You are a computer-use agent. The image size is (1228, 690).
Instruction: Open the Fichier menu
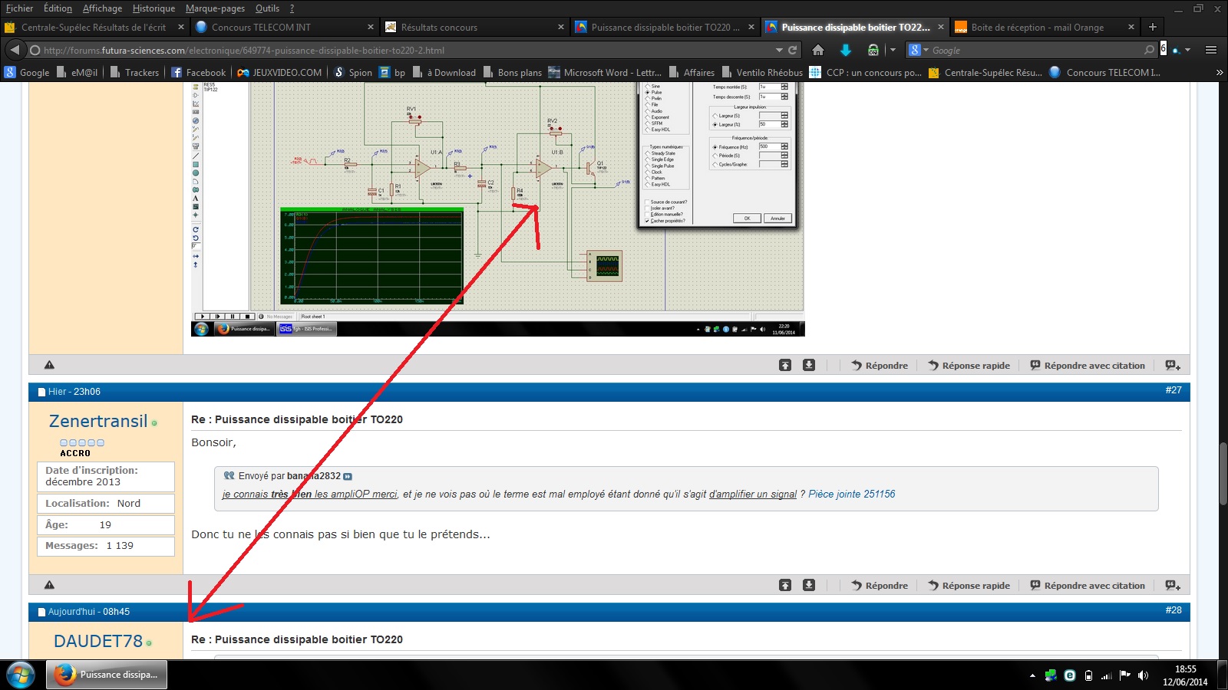[x=19, y=8]
